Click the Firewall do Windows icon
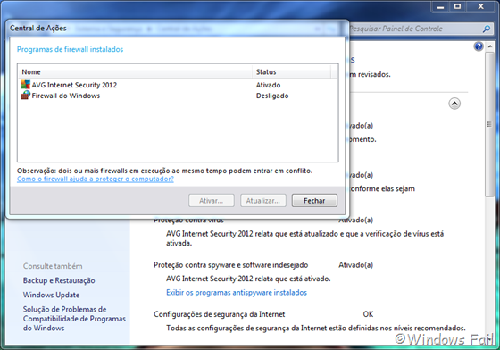 [x=26, y=96]
